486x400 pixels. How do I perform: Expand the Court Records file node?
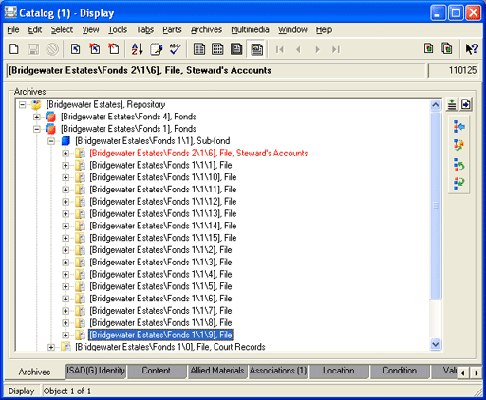[51, 347]
